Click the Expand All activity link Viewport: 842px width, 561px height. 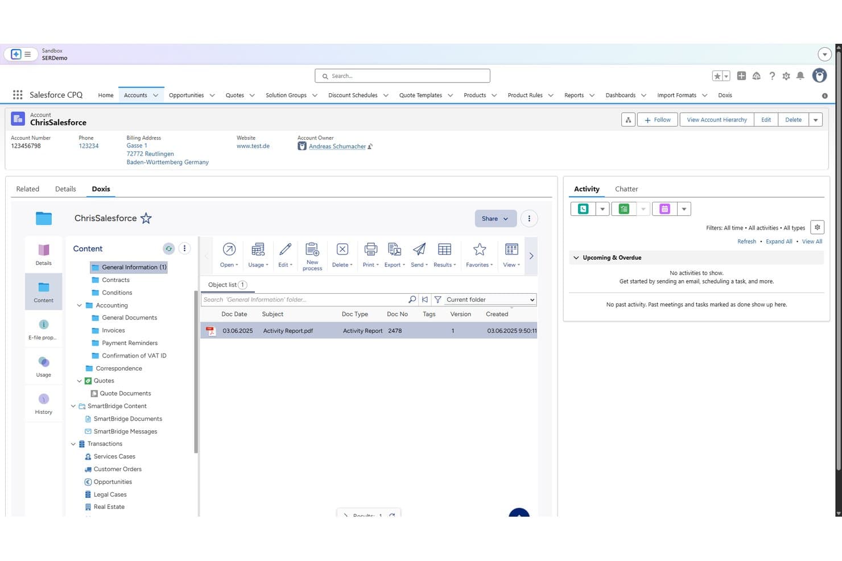point(779,242)
